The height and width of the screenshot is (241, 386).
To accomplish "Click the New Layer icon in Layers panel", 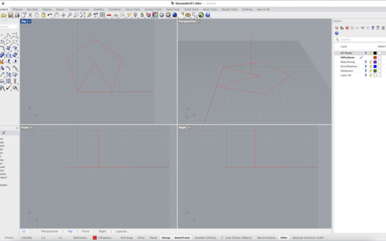I will pyautogui.click(x=337, y=27).
